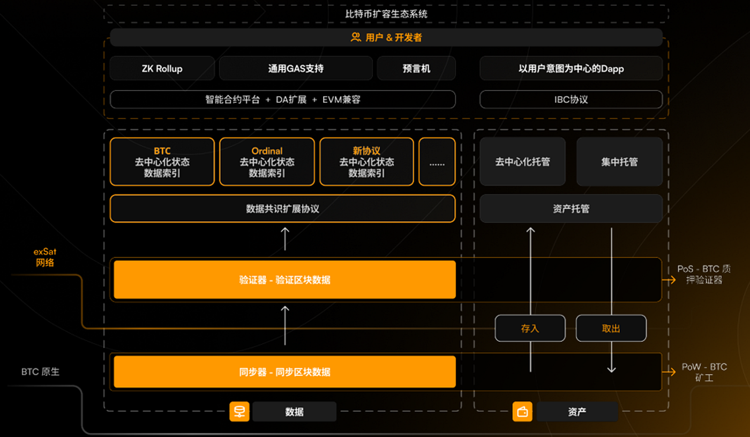Click the 预言机 box
The width and height of the screenshot is (750, 437).
[x=416, y=69]
